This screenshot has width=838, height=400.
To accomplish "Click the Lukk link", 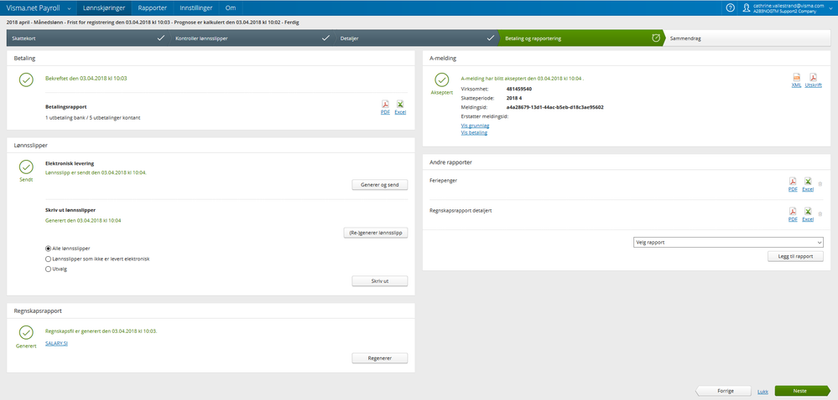I will coord(763,392).
